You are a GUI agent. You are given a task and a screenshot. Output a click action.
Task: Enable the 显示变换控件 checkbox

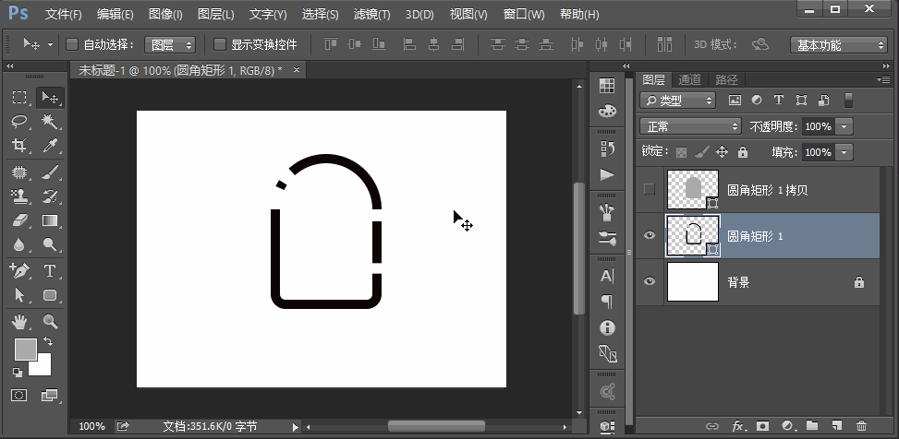pyautogui.click(x=220, y=44)
